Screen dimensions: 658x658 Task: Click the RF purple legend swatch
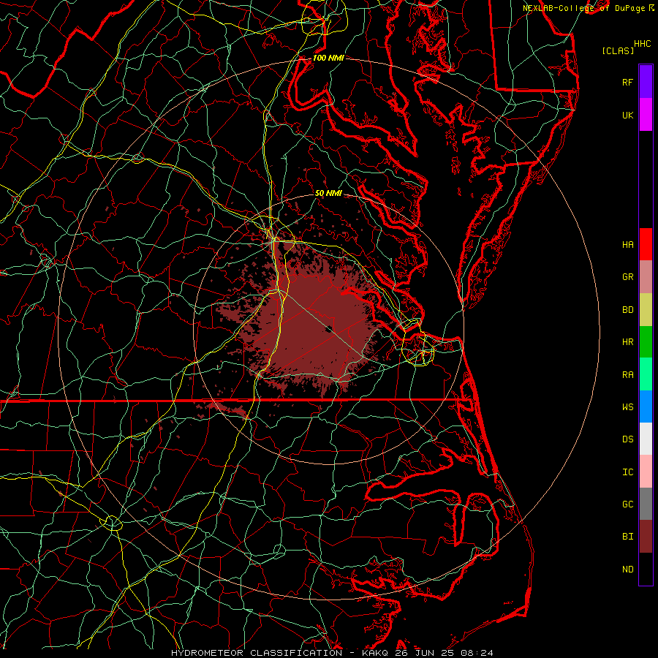click(x=646, y=82)
